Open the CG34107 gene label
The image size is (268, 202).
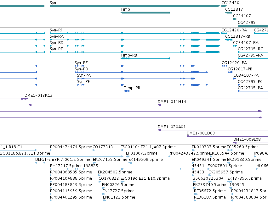tap(242, 16)
